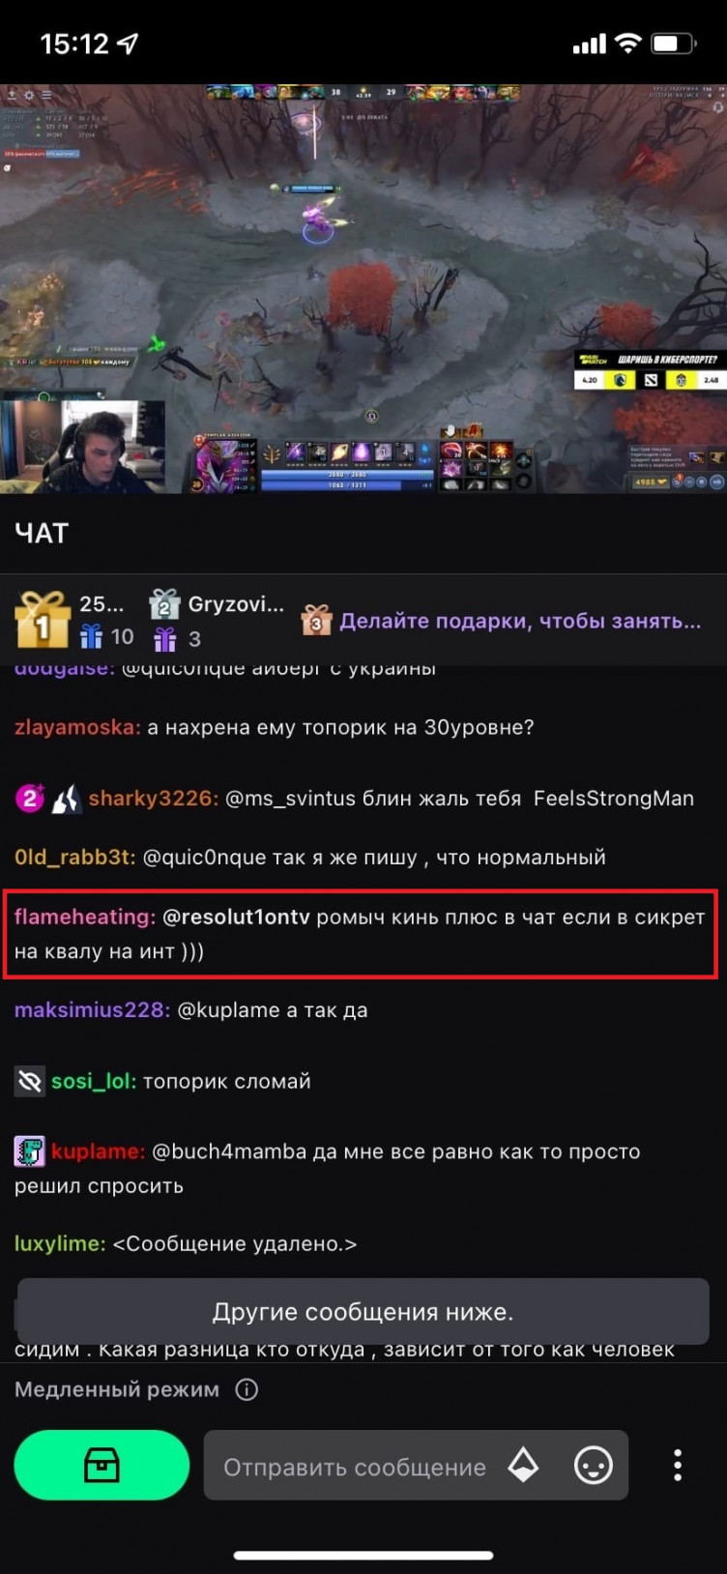Open the first-place gold gift leaderboard icon
Viewport: 727px width, 1574px height.
tap(43, 619)
